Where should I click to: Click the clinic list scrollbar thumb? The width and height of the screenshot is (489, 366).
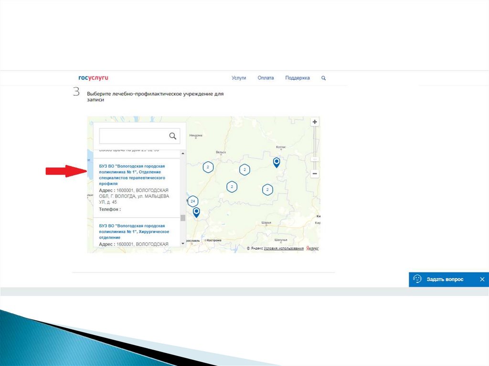[x=182, y=218]
